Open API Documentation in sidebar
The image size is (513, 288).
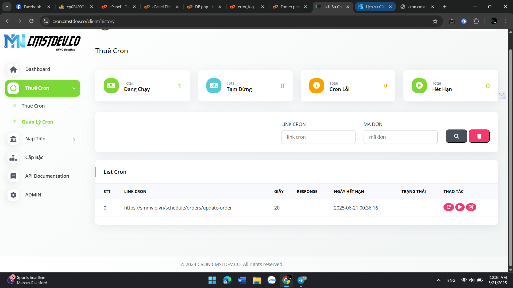(47, 176)
